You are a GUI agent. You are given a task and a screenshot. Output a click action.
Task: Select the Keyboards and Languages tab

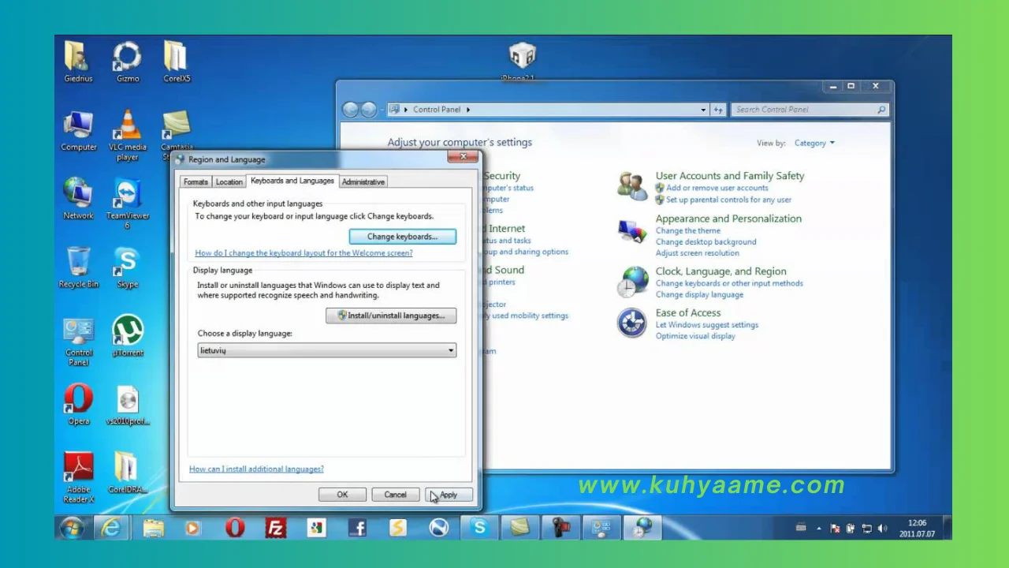point(292,181)
